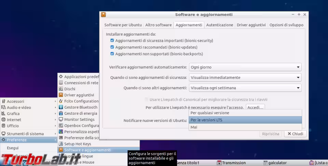This screenshot has width=328, height=166.
Task: Click the Driver aggiuntivi menu icon
Action: (61, 95)
